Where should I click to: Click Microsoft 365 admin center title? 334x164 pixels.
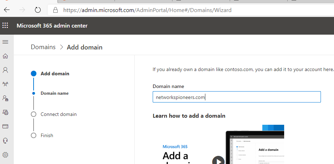pyautogui.click(x=52, y=26)
